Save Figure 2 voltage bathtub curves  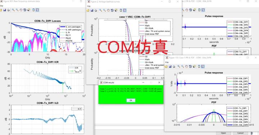click(x=92, y=10)
